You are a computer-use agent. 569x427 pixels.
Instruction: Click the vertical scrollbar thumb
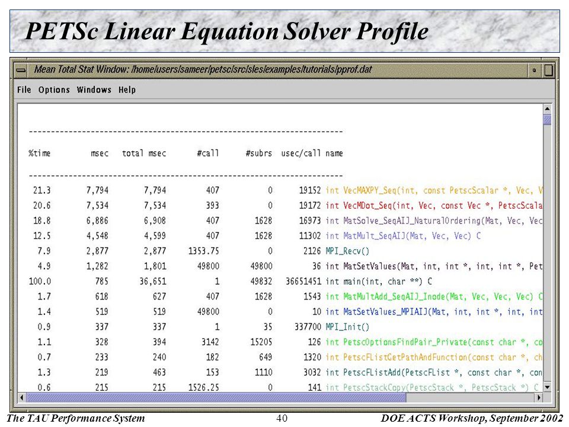(547, 119)
